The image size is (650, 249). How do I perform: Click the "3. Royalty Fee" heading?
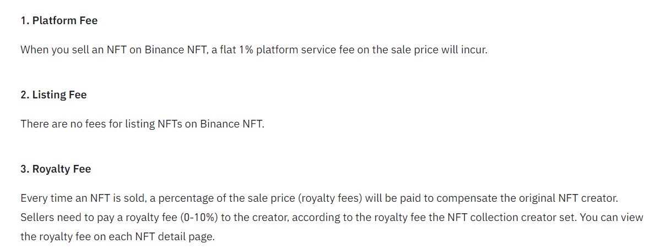pyautogui.click(x=56, y=169)
